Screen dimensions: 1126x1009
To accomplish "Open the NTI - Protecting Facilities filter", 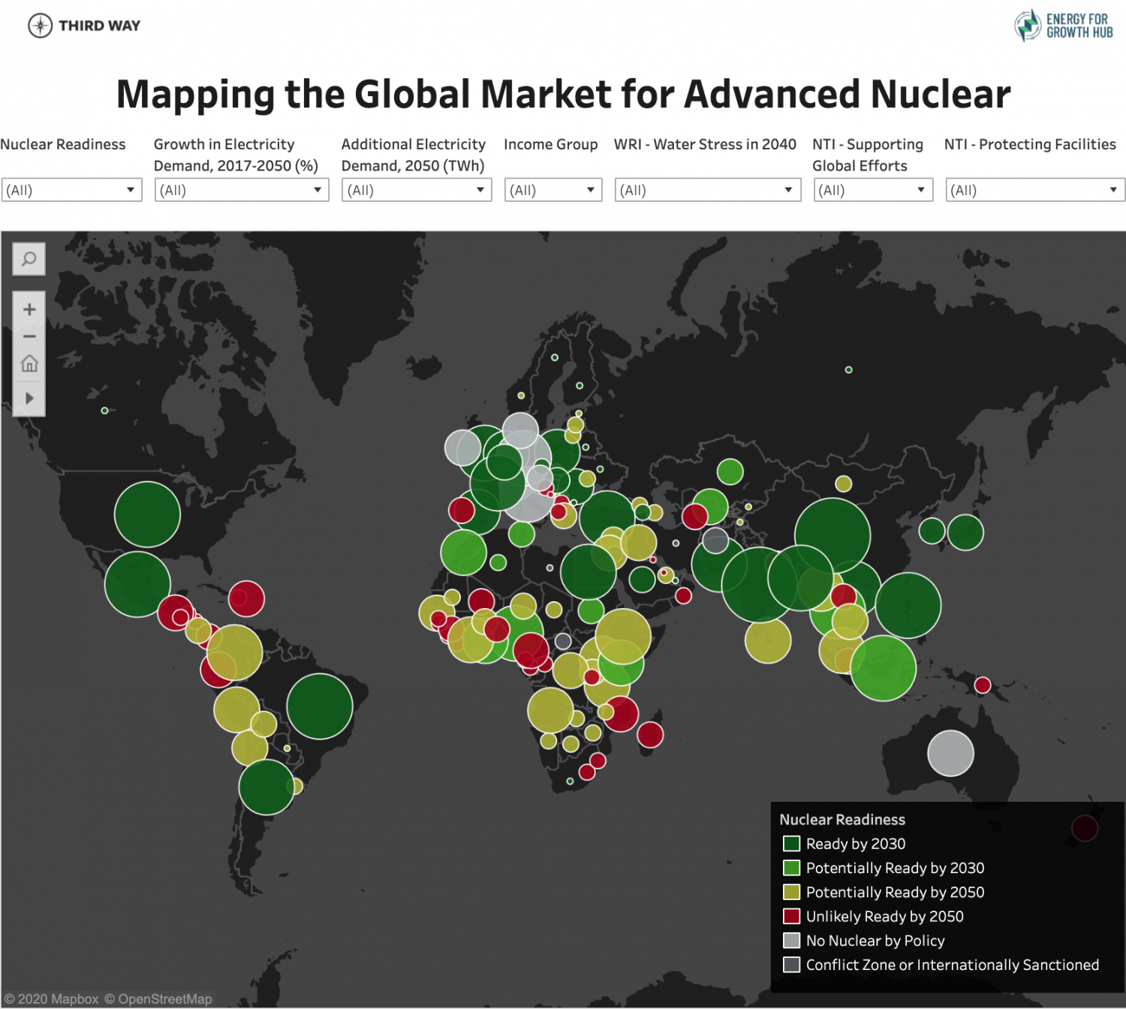I will pos(1034,189).
